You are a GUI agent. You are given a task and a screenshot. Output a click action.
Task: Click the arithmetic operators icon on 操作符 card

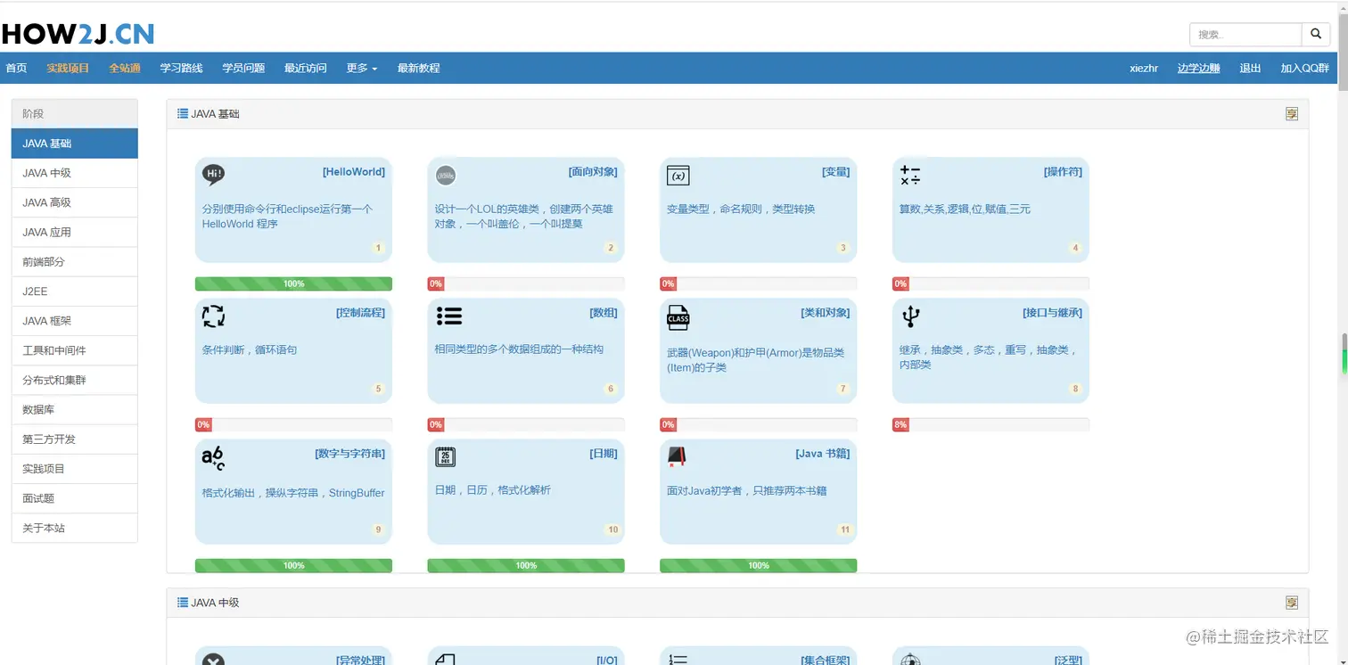click(910, 176)
